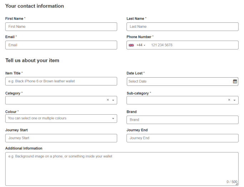Click the Last Name input field

point(182,27)
